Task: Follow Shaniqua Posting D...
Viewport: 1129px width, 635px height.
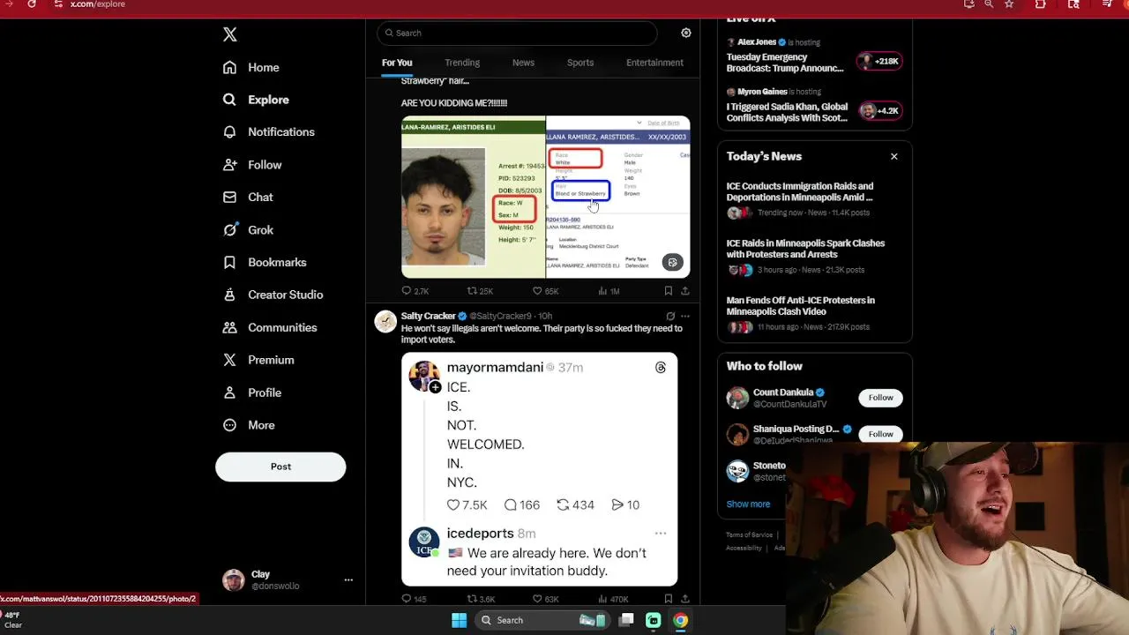Action: (880, 434)
